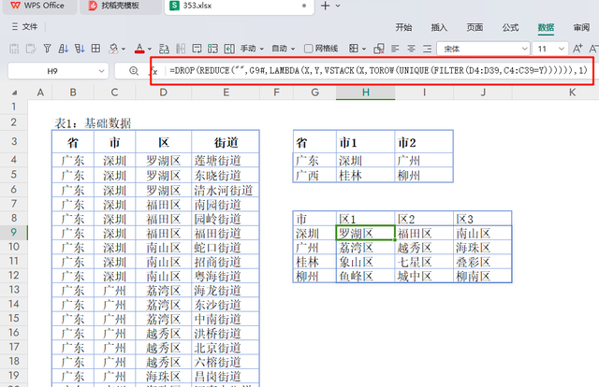Expand the new tab dropdown chevron
This screenshot has width=599, height=387.
pyautogui.click(x=338, y=6)
